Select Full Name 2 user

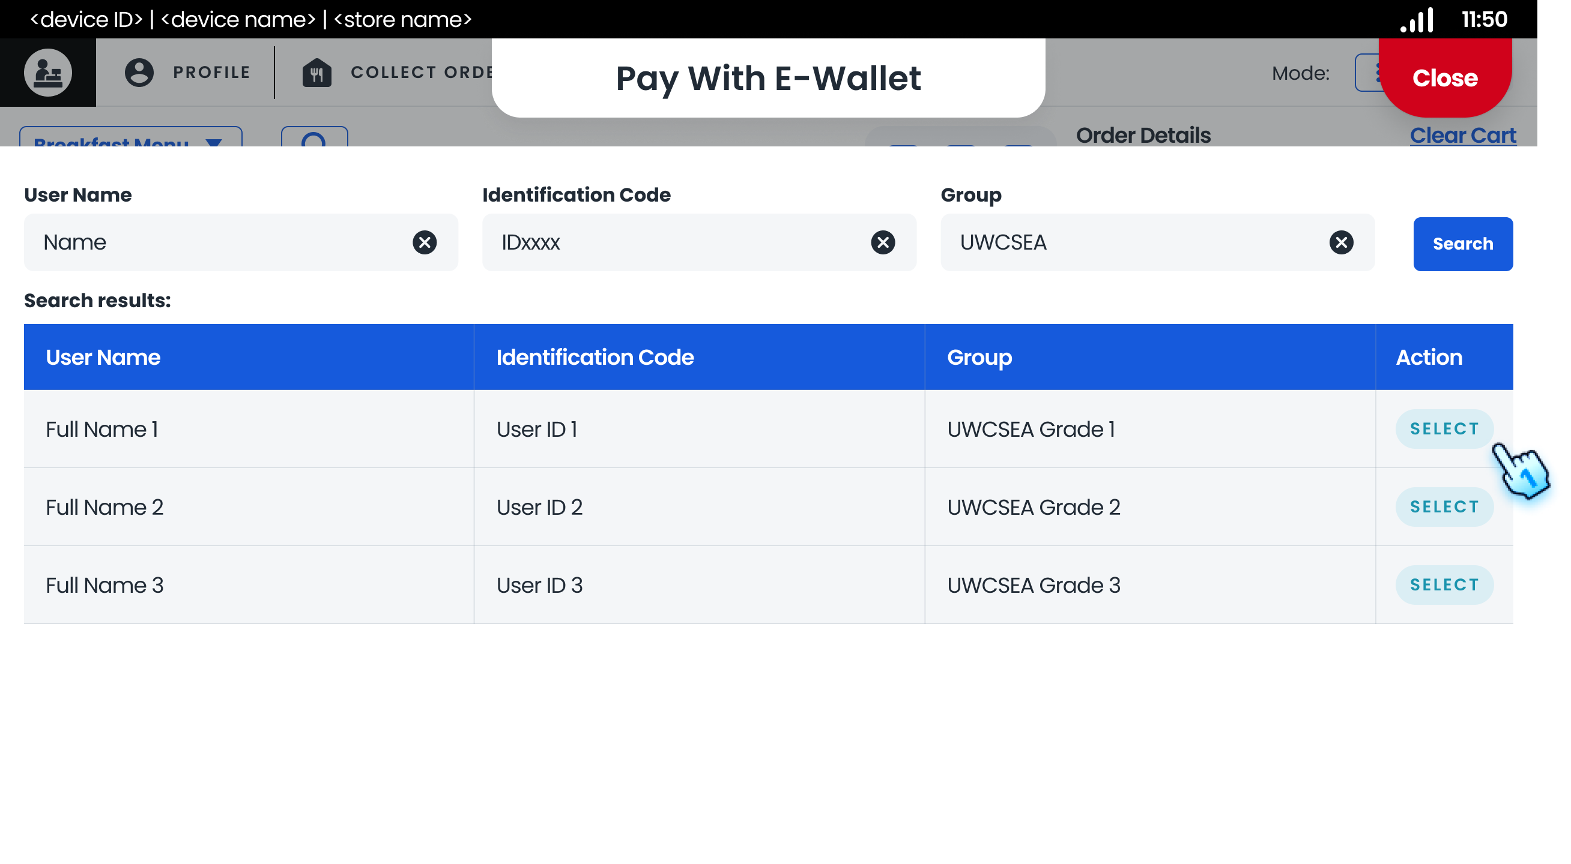click(x=1444, y=507)
